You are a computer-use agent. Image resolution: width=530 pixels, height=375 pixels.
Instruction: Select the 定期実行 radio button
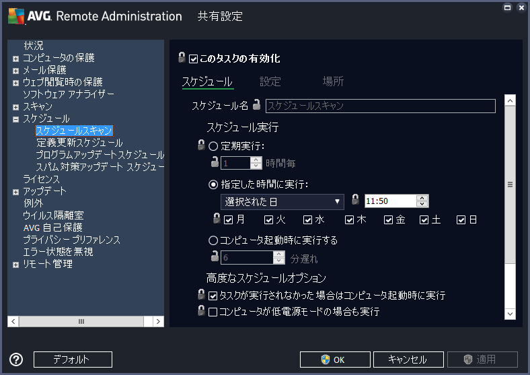tap(213, 146)
